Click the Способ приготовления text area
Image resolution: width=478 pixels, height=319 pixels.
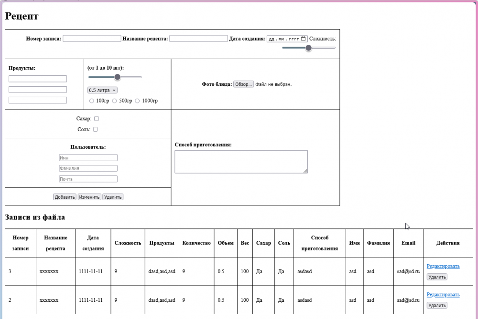[241, 162]
